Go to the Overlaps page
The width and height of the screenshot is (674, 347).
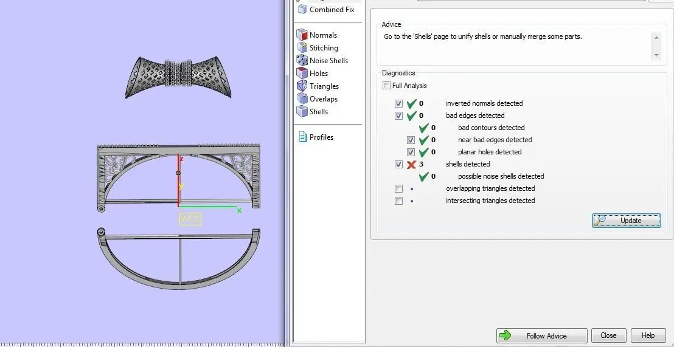pyautogui.click(x=324, y=99)
